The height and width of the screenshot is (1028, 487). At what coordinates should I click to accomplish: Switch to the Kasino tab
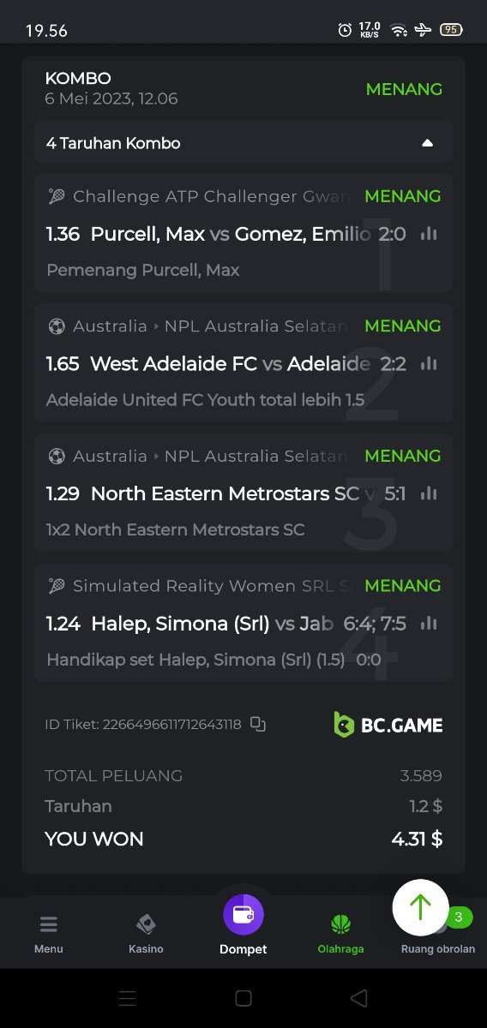146,934
